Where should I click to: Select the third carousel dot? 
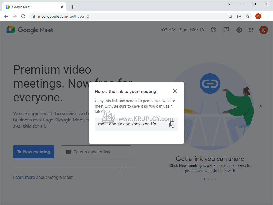click(x=212, y=179)
